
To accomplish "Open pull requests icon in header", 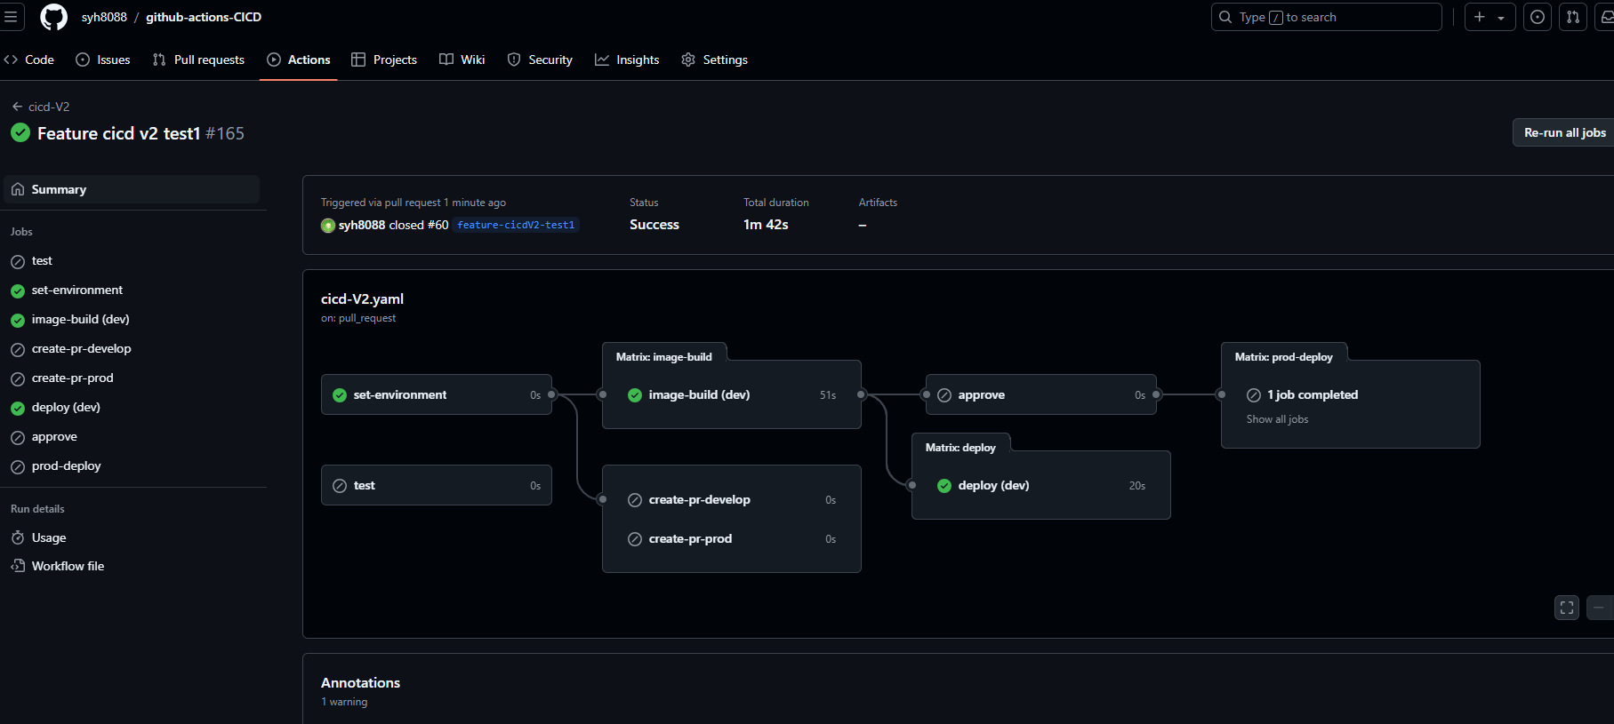I will click(x=1573, y=17).
